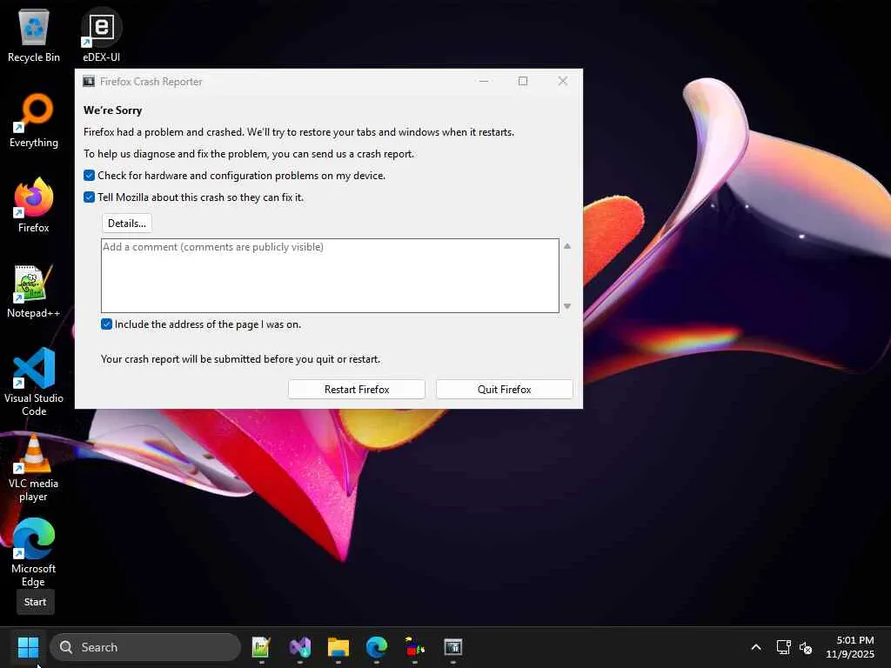Close the Firefox Crash Reporter window
Viewport: 891px width, 668px height.
click(563, 81)
